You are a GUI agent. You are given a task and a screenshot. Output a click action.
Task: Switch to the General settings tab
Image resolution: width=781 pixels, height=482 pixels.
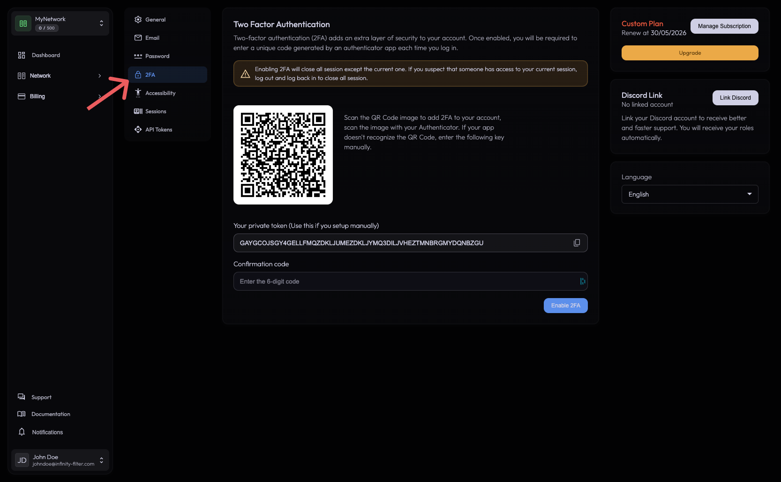pos(167,20)
